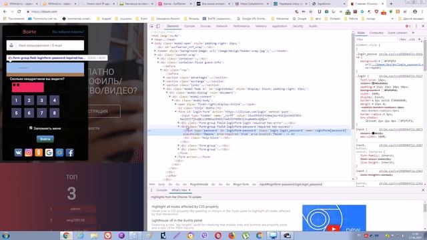Click the blue mail social login icon
The width and height of the screenshot is (427, 240).
tap(59, 153)
